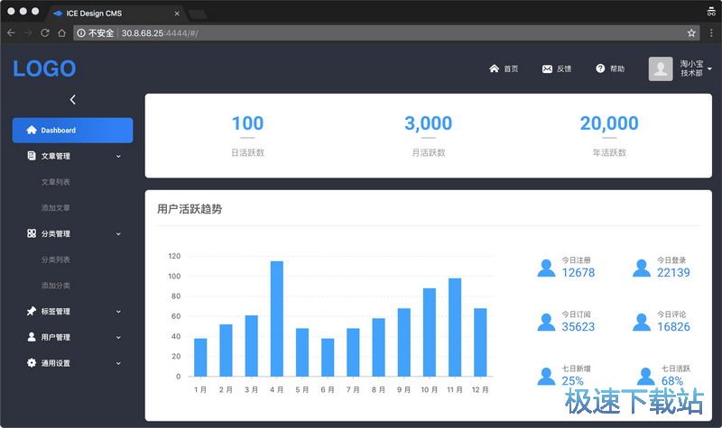Collapse the 分类管理 submenu arrow

click(118, 234)
